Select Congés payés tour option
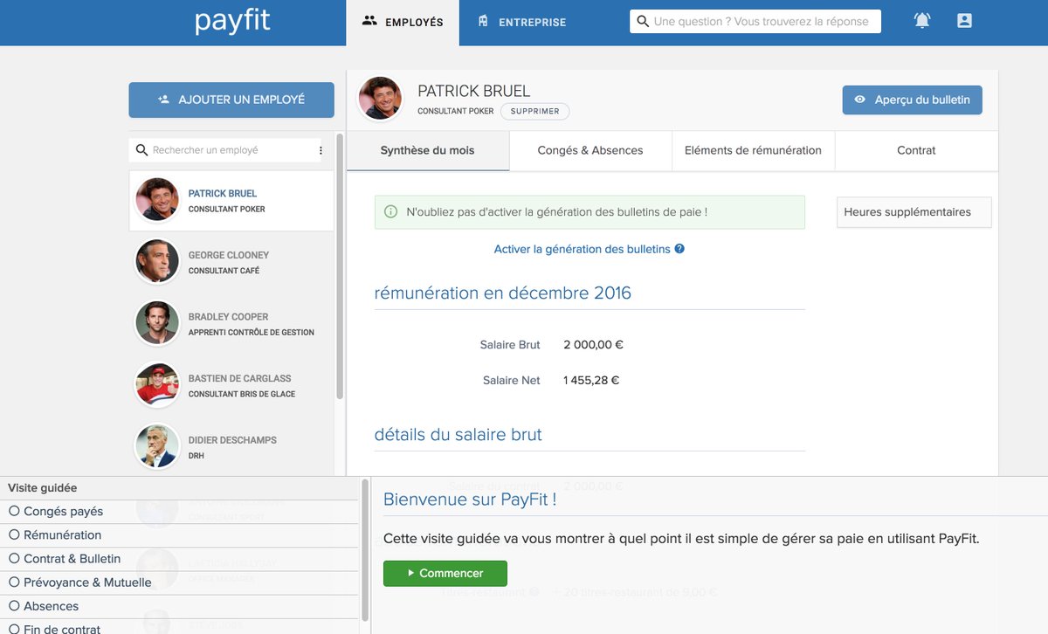Screen dimensions: 1048x634 pyautogui.click(x=56, y=512)
